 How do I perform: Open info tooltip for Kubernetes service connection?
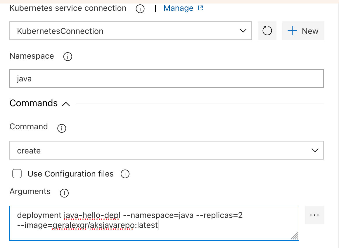(x=140, y=9)
